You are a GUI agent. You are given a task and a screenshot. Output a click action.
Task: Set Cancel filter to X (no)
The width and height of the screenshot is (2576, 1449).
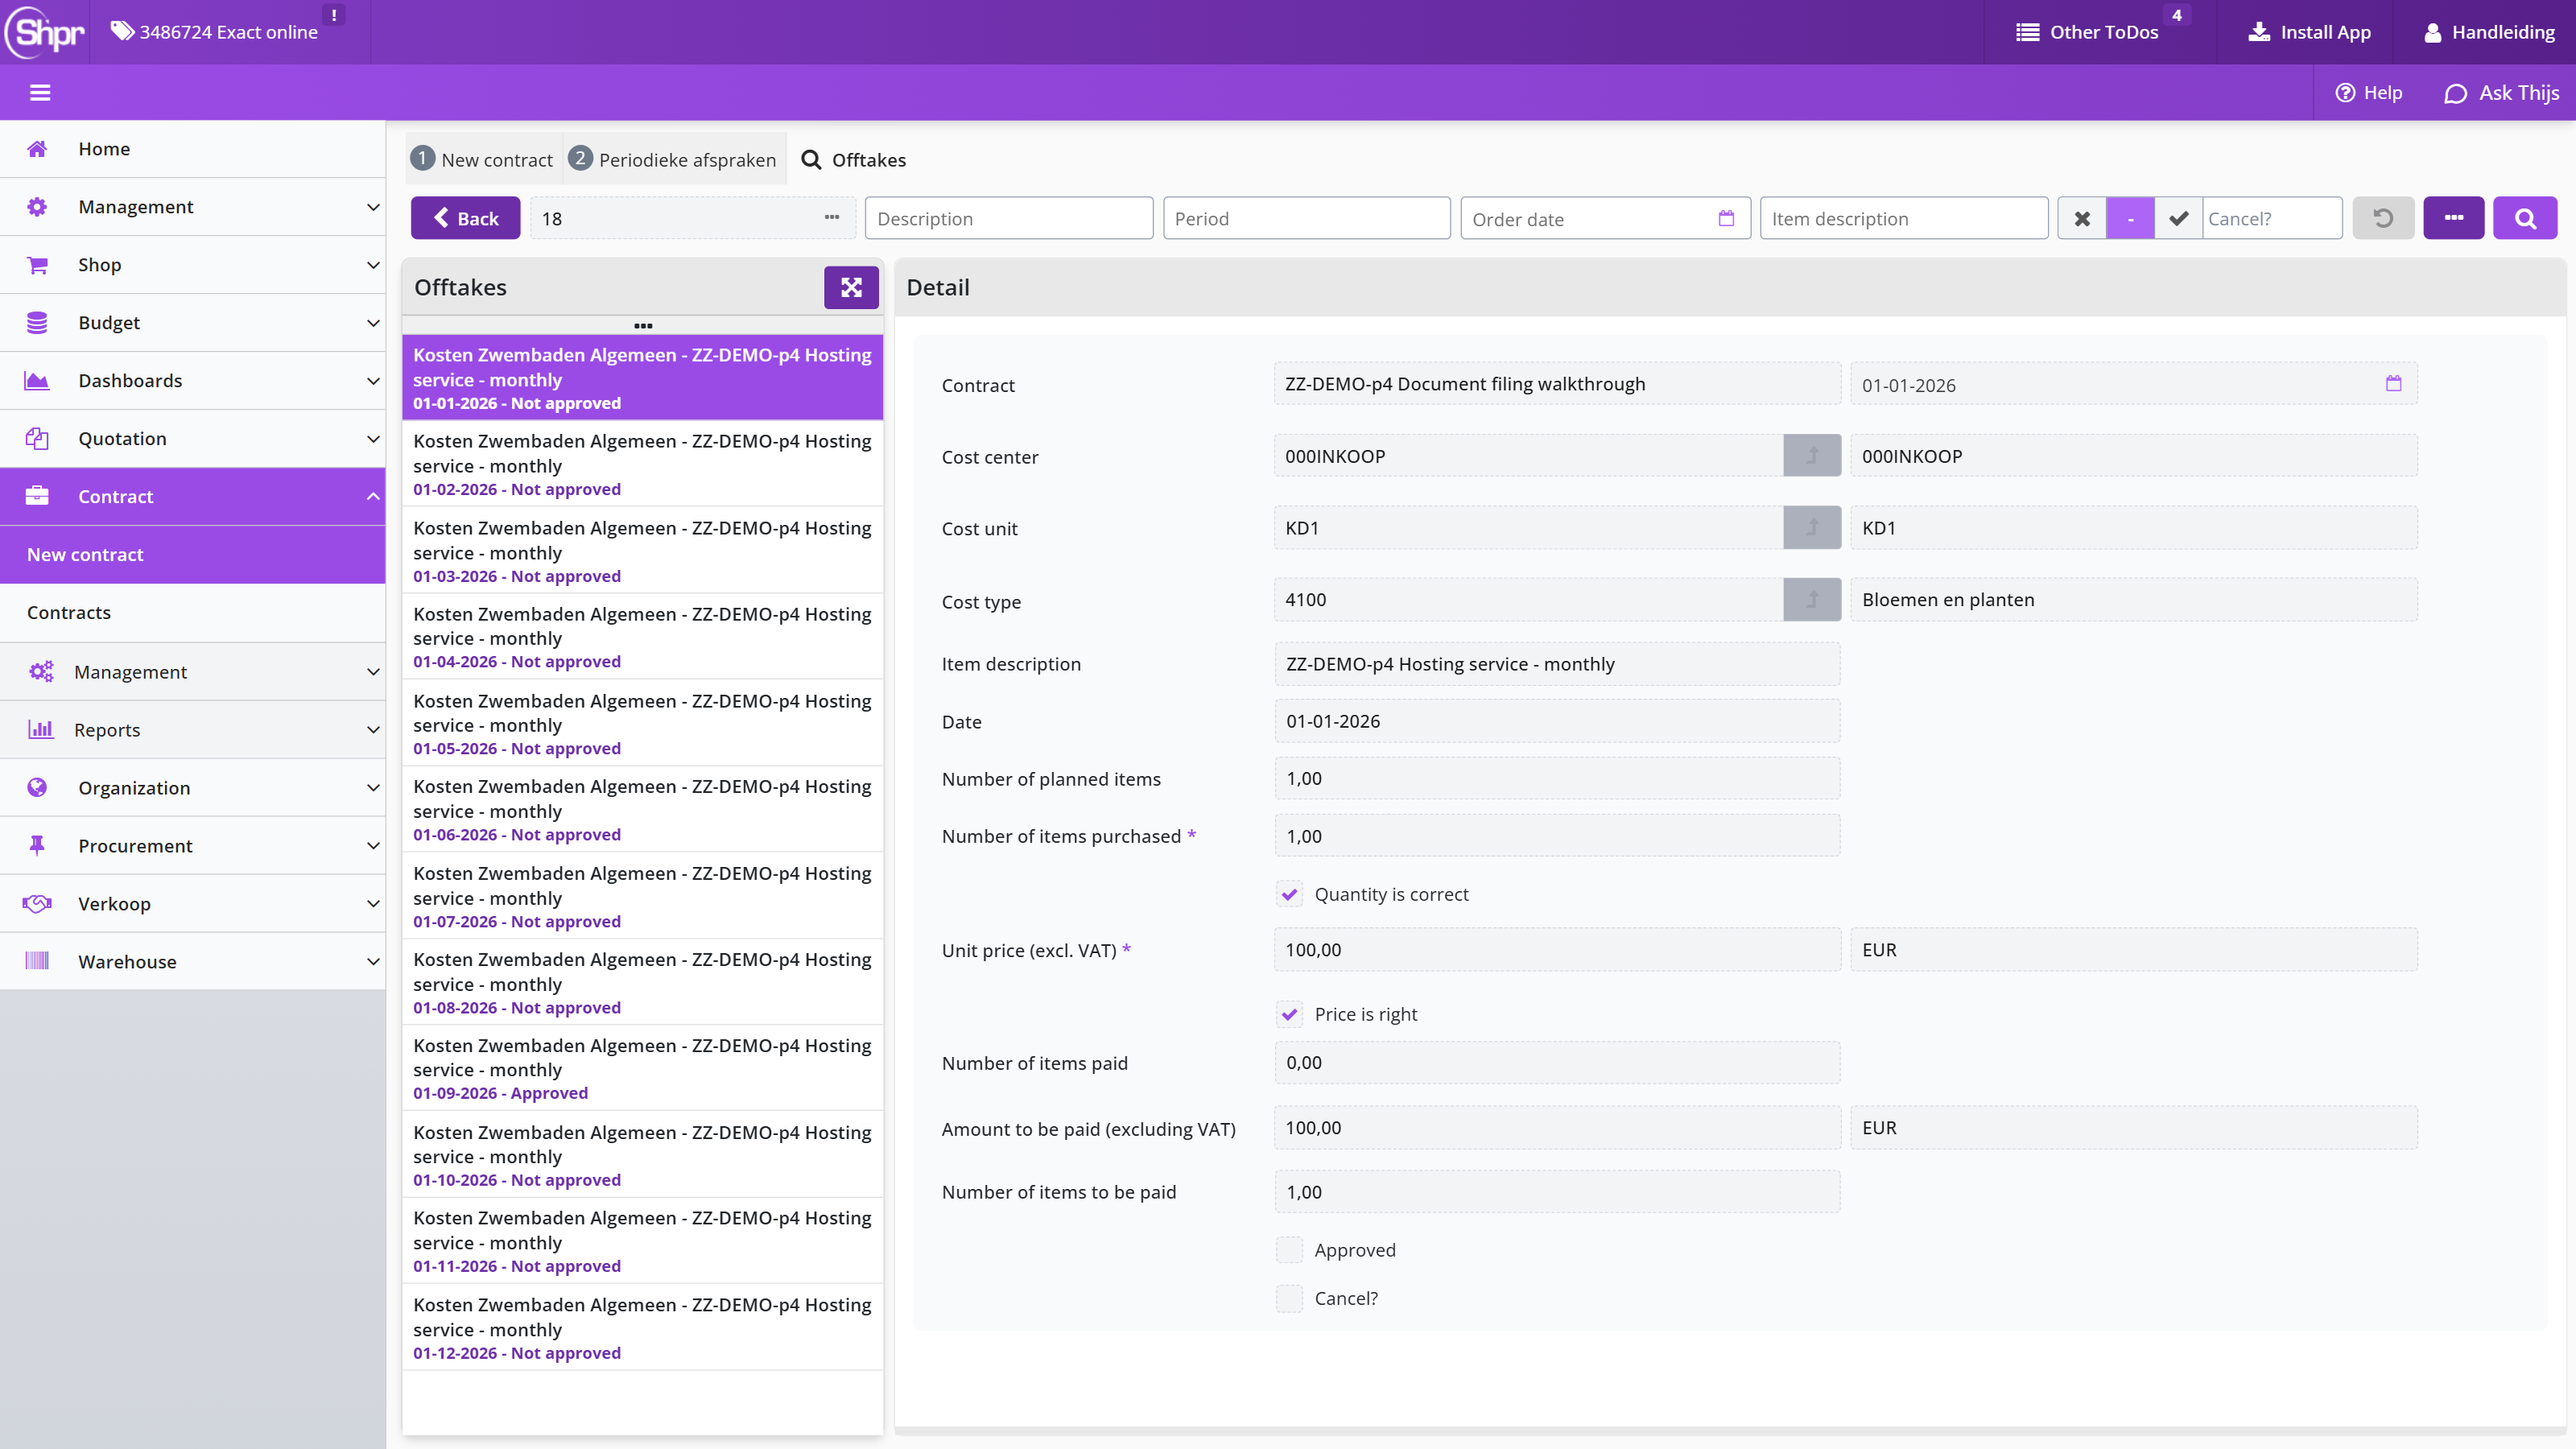pos(2082,218)
